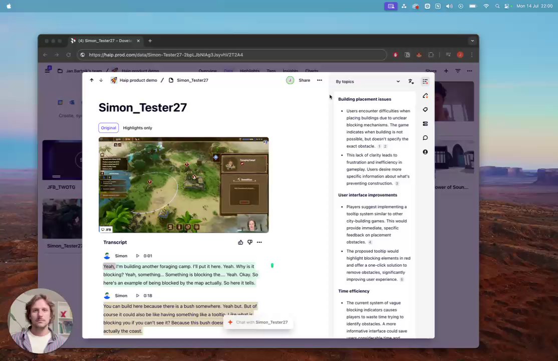Play transcript segment at 0:01
Viewport: 558px width, 361px height.
coord(138,256)
